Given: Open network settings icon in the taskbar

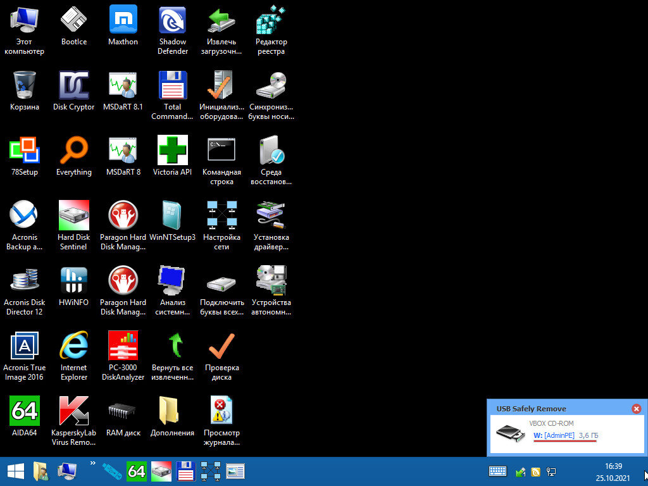Looking at the screenshot, I should coord(211,471).
